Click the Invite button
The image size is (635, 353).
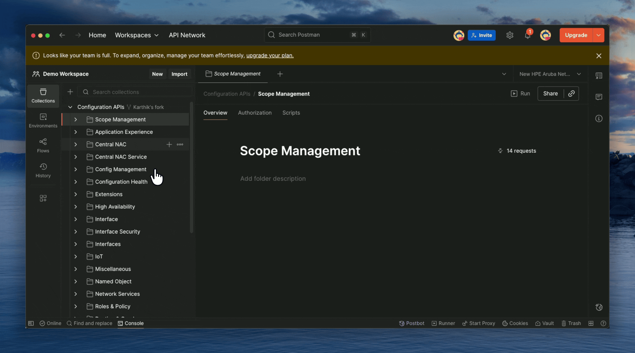click(482, 35)
